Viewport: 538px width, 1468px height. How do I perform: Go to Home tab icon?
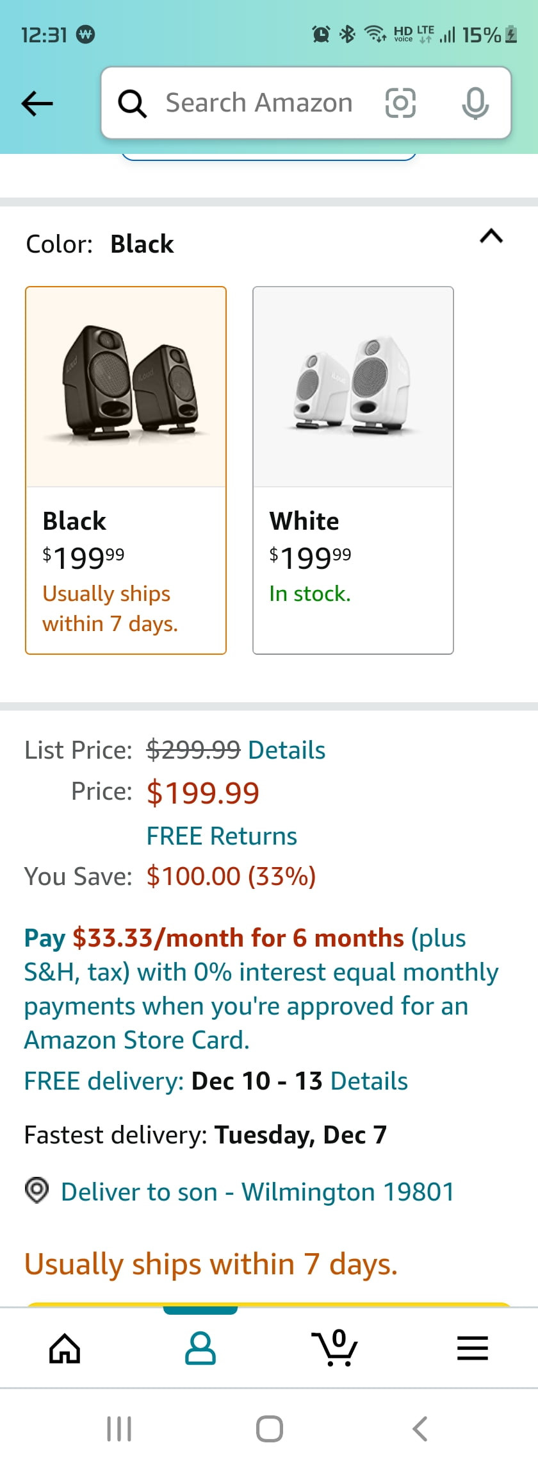[65, 1348]
